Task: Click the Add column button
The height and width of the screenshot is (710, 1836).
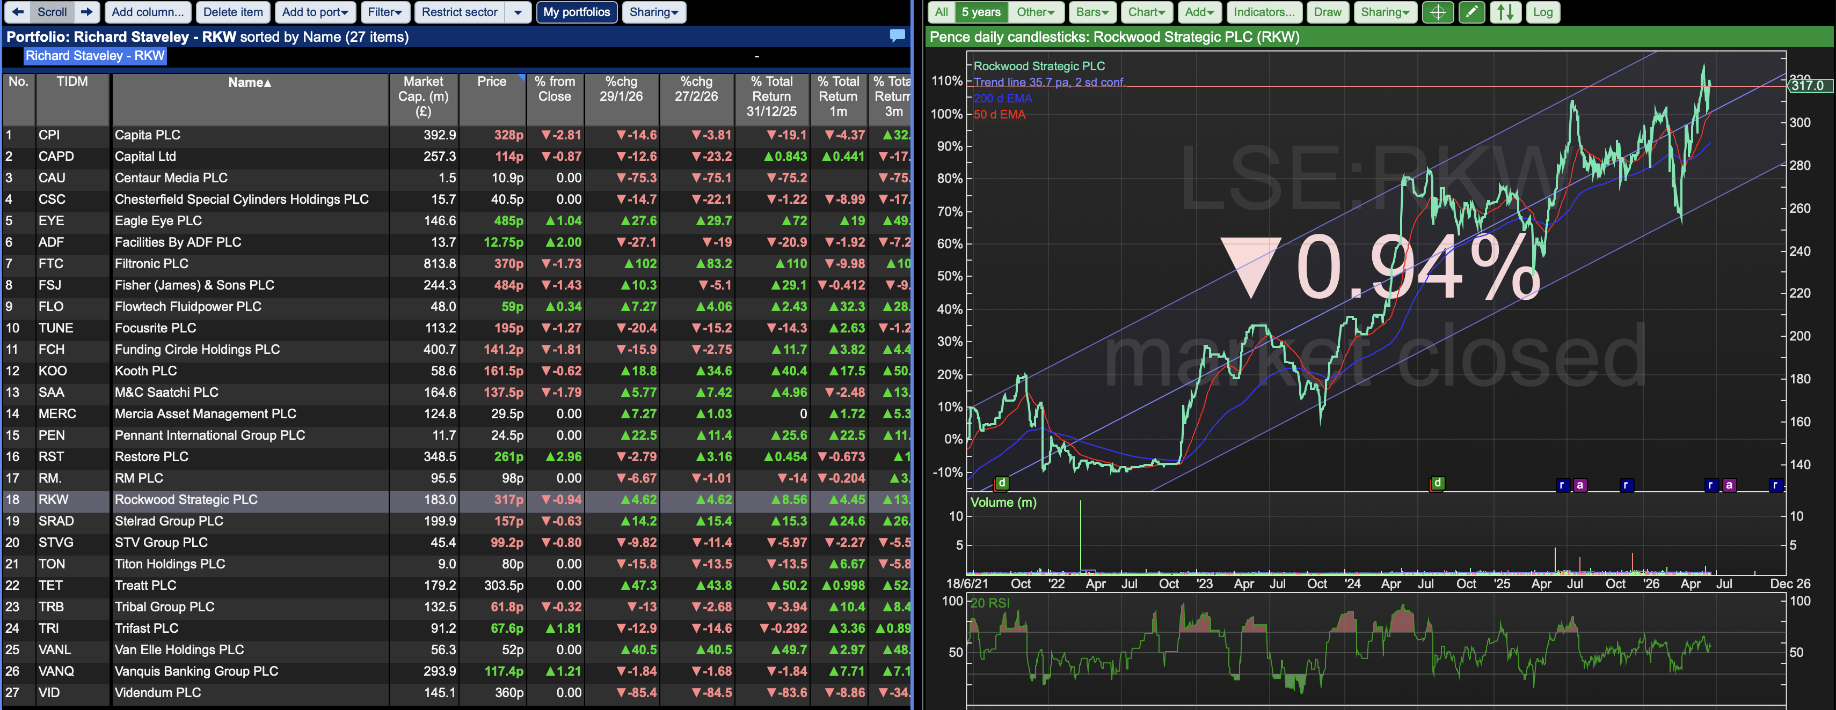Action: tap(148, 12)
